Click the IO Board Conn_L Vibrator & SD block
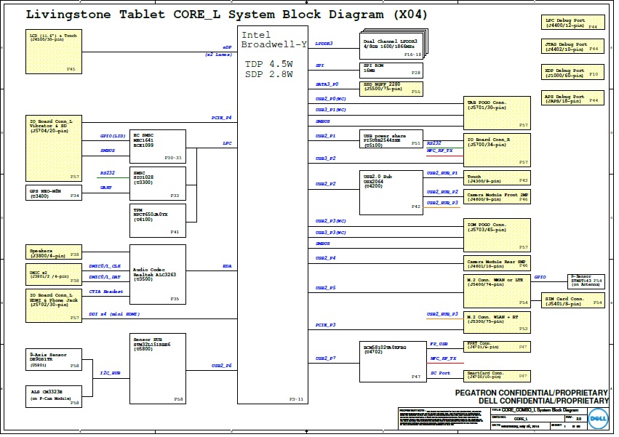This screenshot has height=437, width=619. (x=54, y=148)
